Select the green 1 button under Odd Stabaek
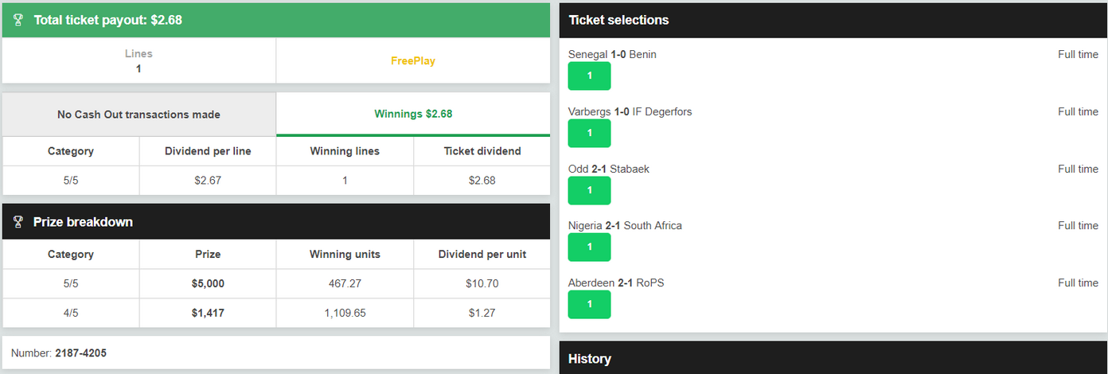 (x=589, y=190)
